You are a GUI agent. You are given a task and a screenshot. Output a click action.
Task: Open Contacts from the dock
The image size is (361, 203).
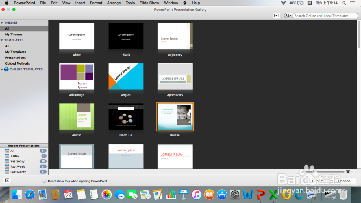click(55, 195)
